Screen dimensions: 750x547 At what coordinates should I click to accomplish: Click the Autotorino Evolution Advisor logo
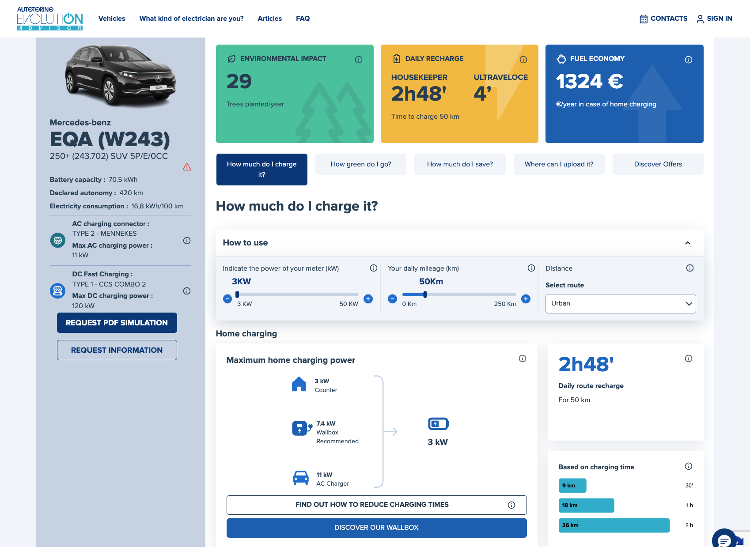pyautogui.click(x=50, y=19)
